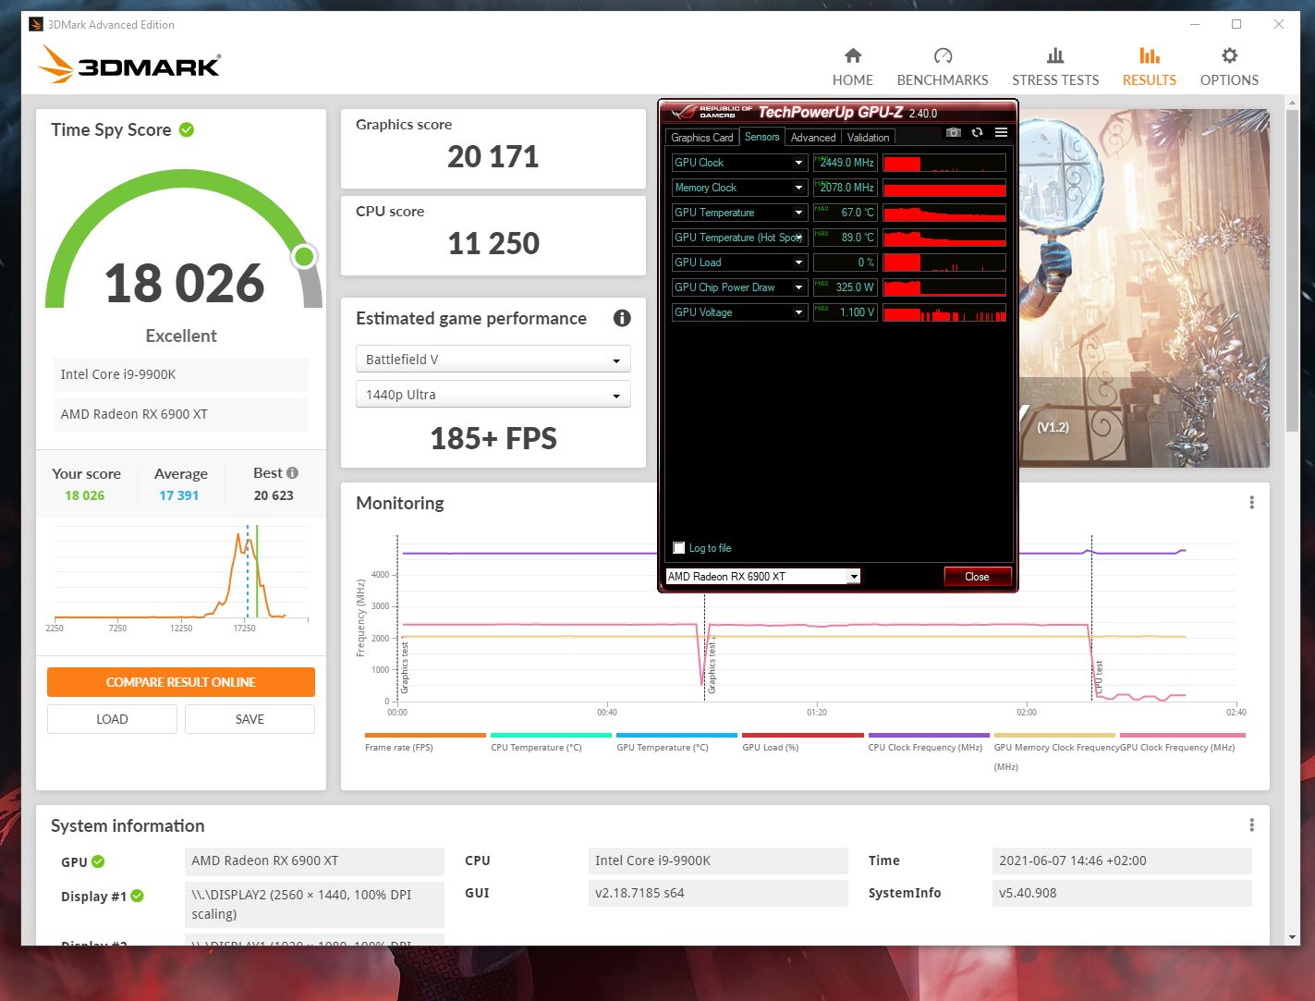Switch to the Graphics Card tab in GPU-Z

click(701, 138)
